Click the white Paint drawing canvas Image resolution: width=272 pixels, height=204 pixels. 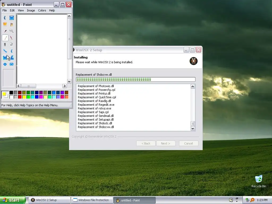click(x=42, y=49)
